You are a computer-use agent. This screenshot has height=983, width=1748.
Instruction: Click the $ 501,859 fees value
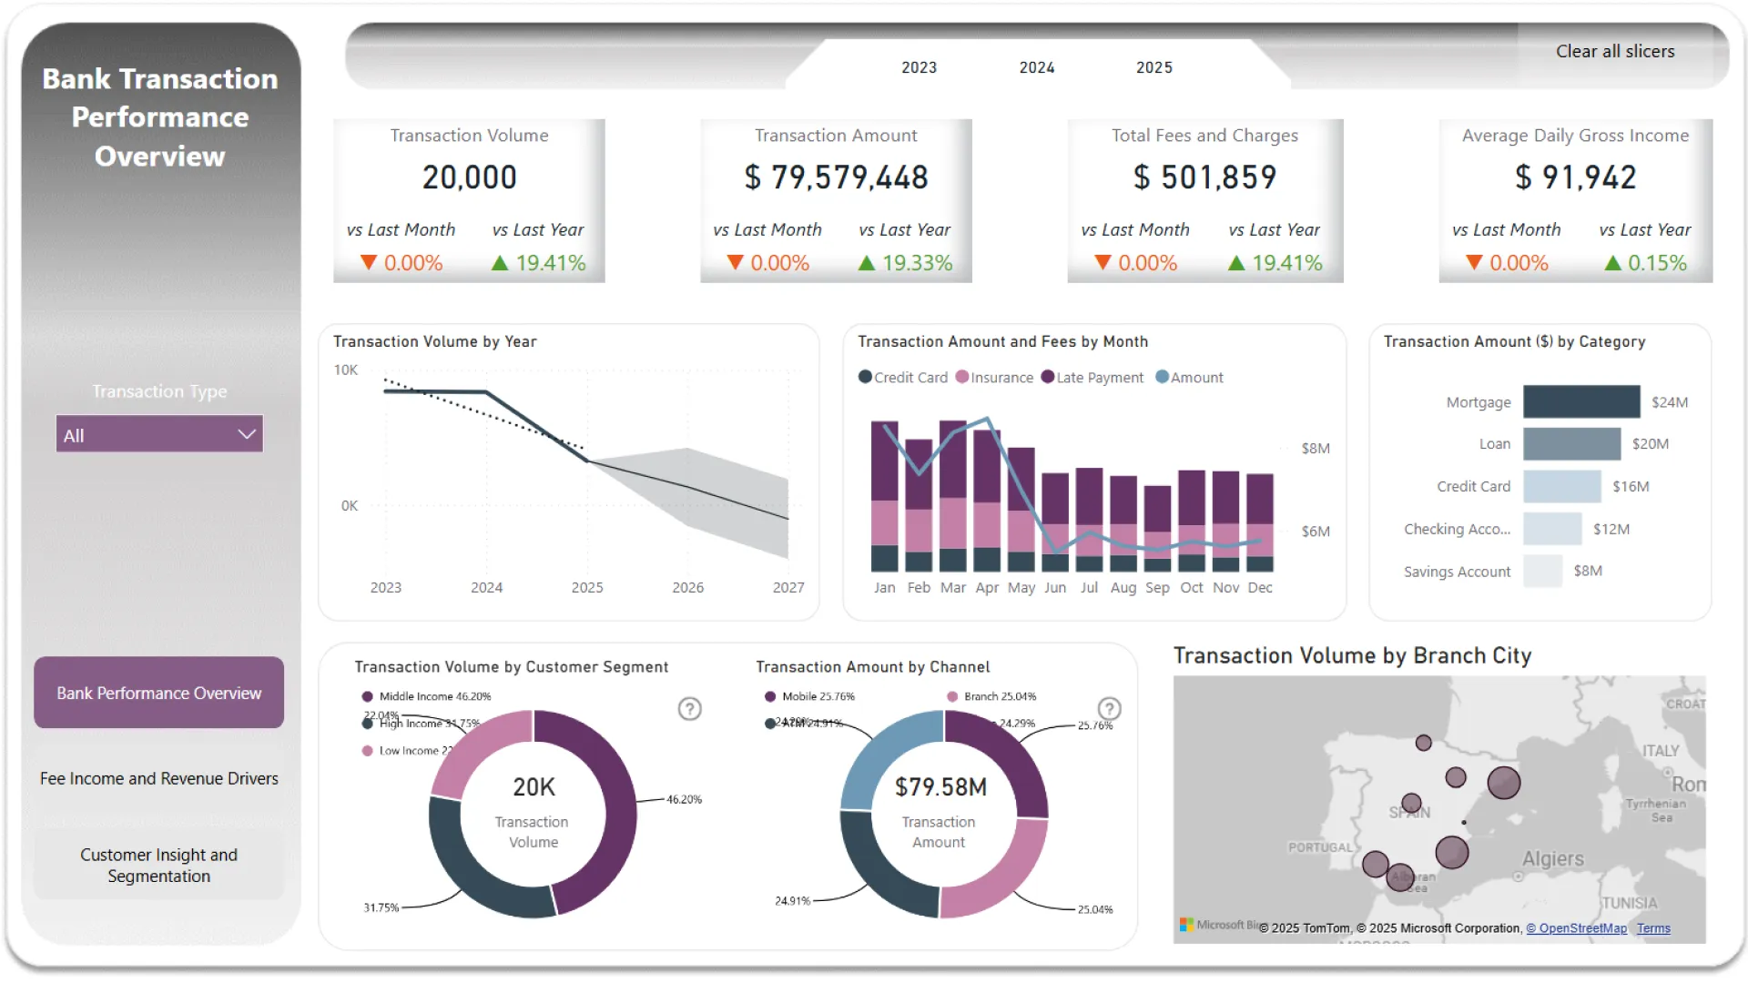click(1204, 177)
